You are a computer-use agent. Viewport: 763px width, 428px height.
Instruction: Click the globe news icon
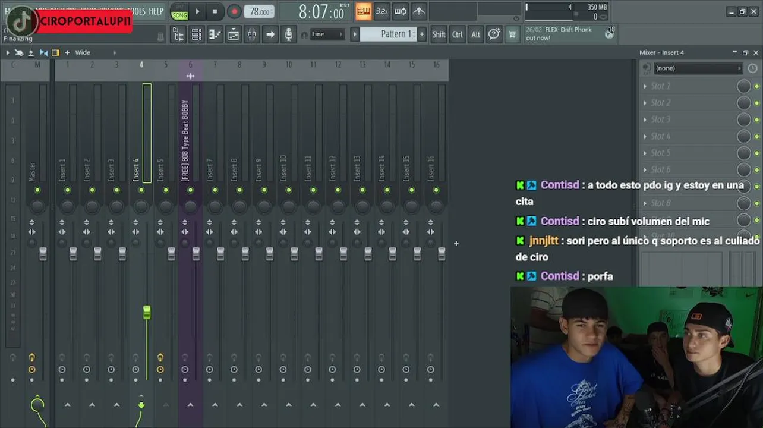[x=609, y=34]
